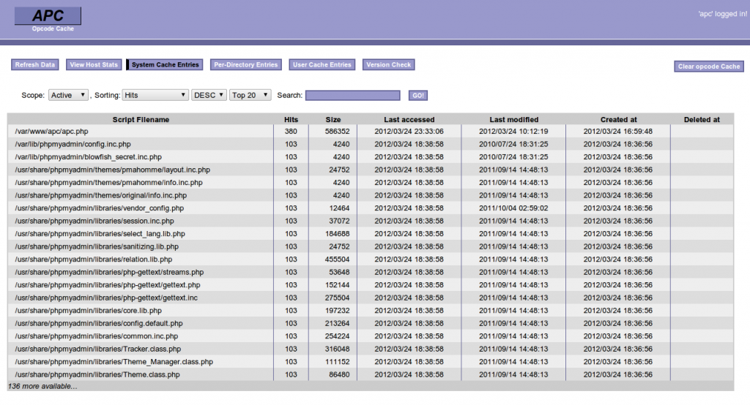Open the Scope dropdown set to Active
This screenshot has height=405, width=750.
68,95
